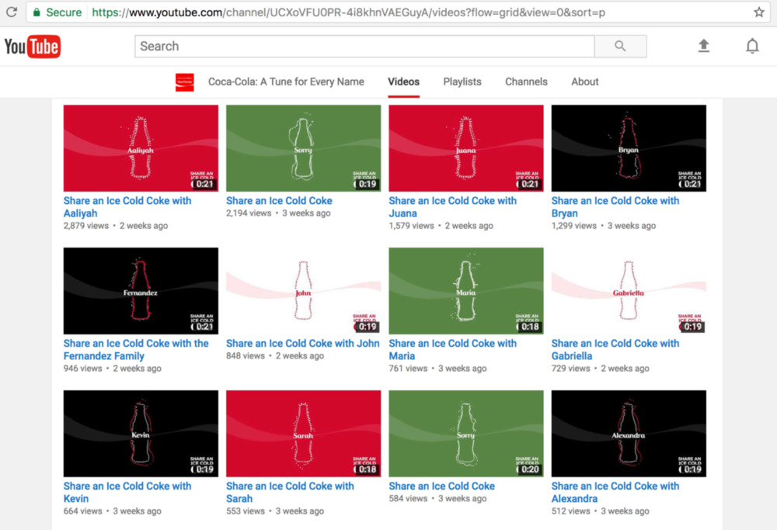The height and width of the screenshot is (530, 777).
Task: Click the 664 views text under Kevin
Action: click(83, 511)
